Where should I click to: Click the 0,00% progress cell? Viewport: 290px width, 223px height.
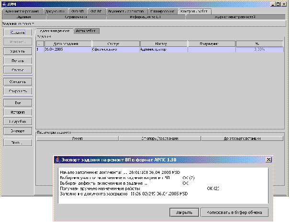259,49
